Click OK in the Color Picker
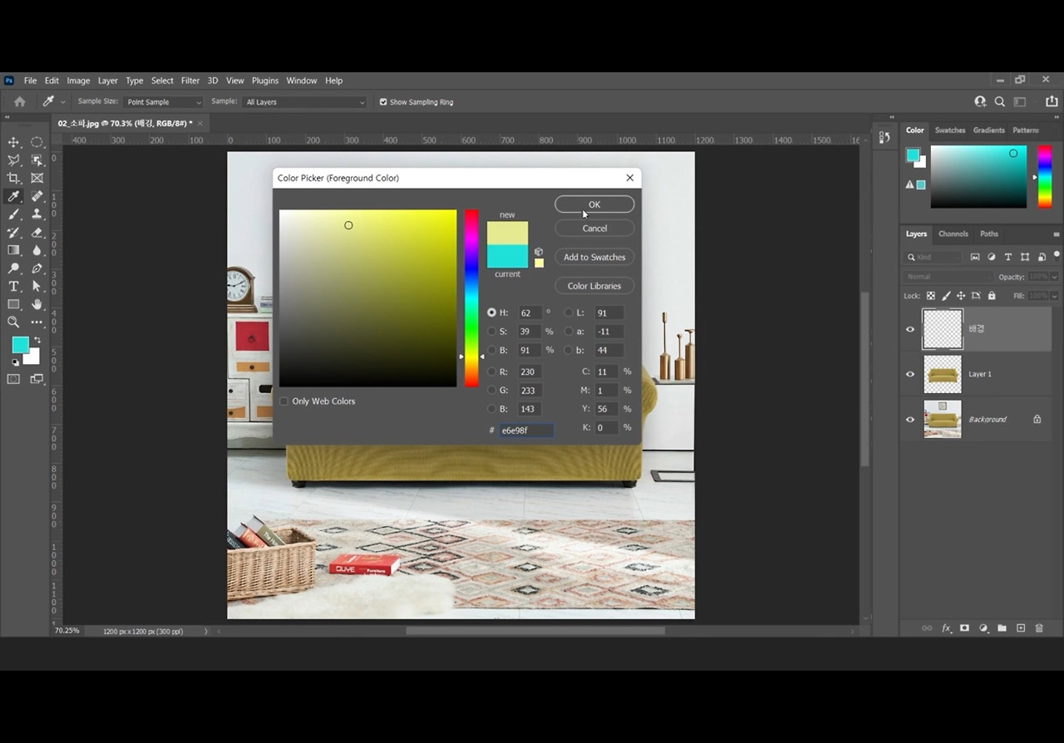Image resolution: width=1064 pixels, height=743 pixels. [594, 204]
